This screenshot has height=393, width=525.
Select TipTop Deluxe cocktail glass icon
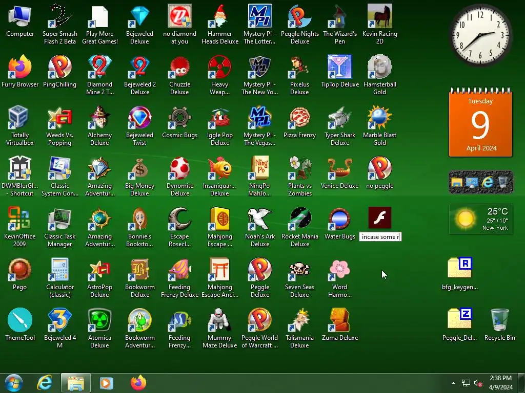(x=339, y=67)
